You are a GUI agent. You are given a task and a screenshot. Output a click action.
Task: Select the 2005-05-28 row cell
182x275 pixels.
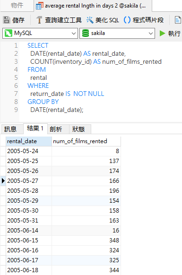(29, 190)
